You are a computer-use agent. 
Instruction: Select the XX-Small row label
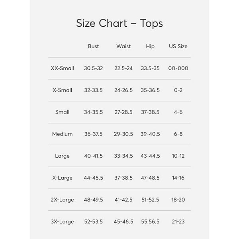(x=63, y=68)
